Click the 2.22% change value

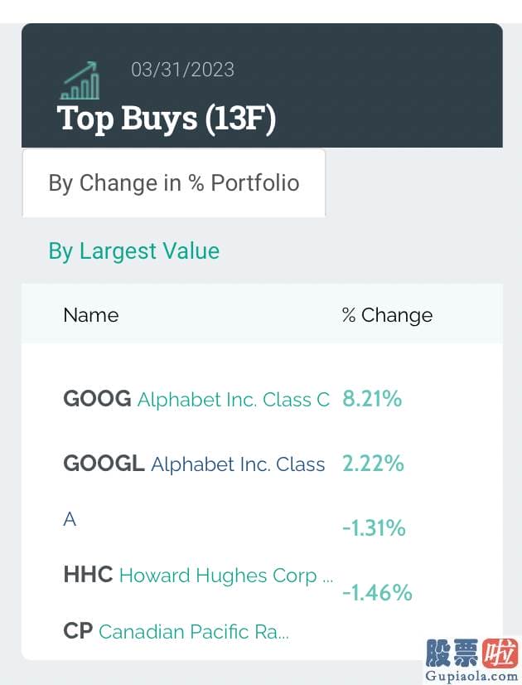coord(373,464)
